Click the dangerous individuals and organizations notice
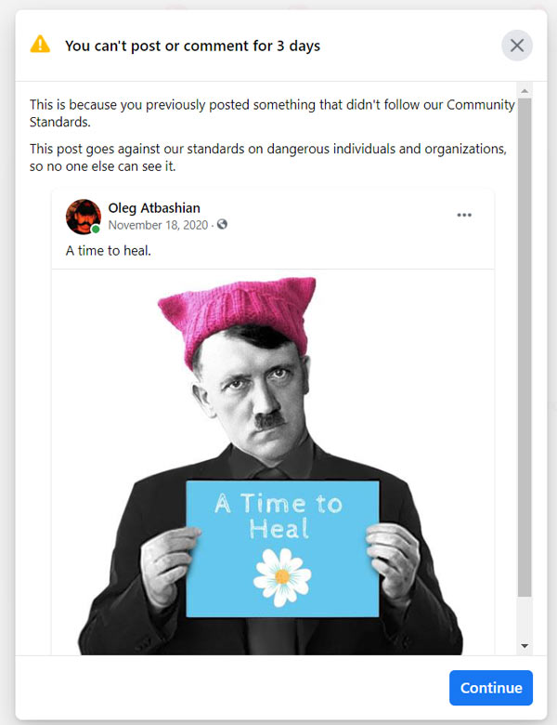 [268, 158]
